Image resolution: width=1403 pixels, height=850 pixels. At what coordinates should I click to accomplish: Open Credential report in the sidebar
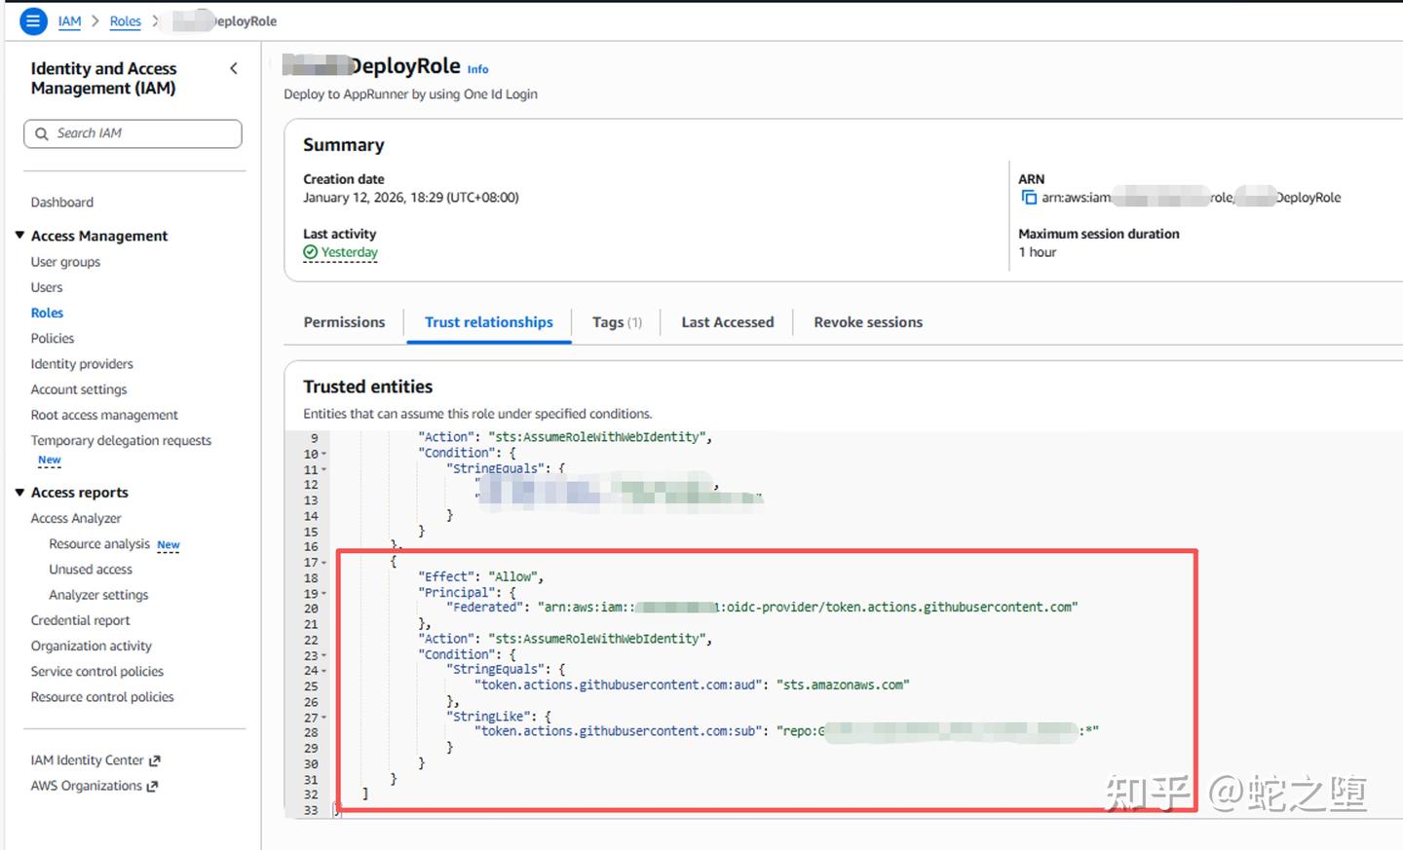tap(80, 620)
